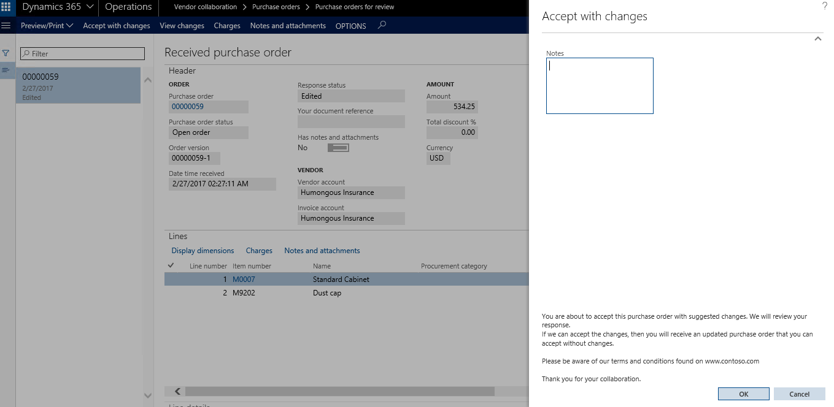Select the filter funnel icon in sidebar
This screenshot has height=407, width=834.
(x=6, y=53)
